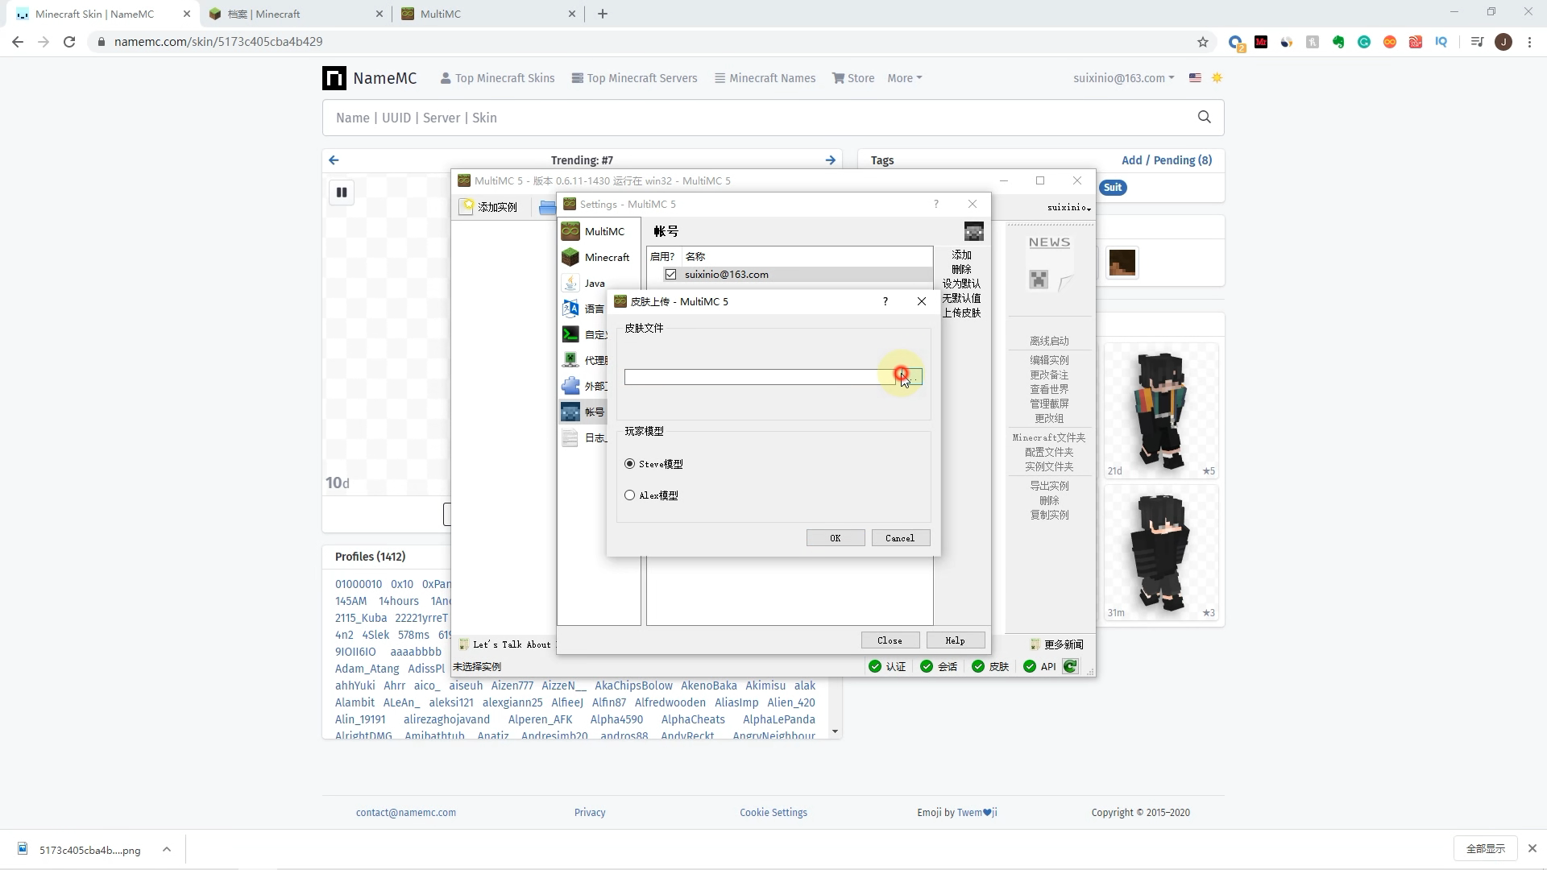Go to next trending skin arrow
The width and height of the screenshot is (1547, 870).
[830, 160]
